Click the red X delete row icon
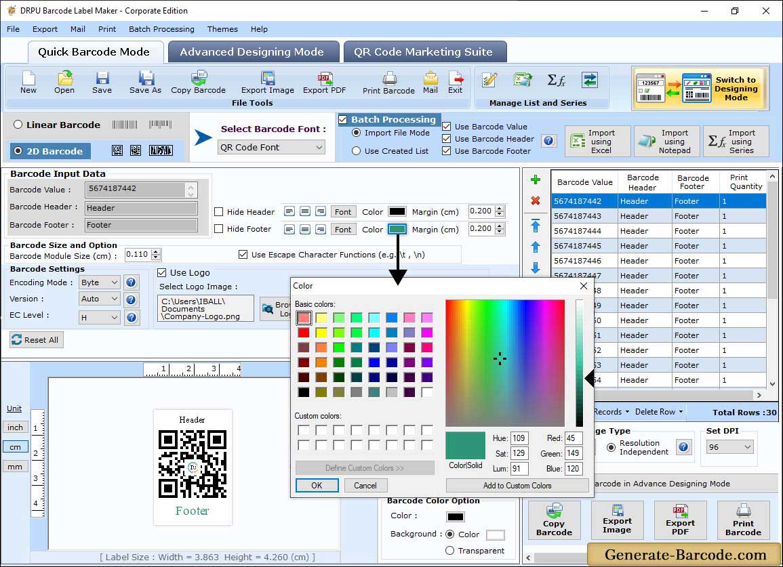The width and height of the screenshot is (783, 567). coord(536,201)
